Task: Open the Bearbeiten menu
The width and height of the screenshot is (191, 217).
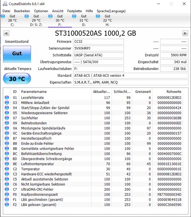Action: click(x=22, y=11)
